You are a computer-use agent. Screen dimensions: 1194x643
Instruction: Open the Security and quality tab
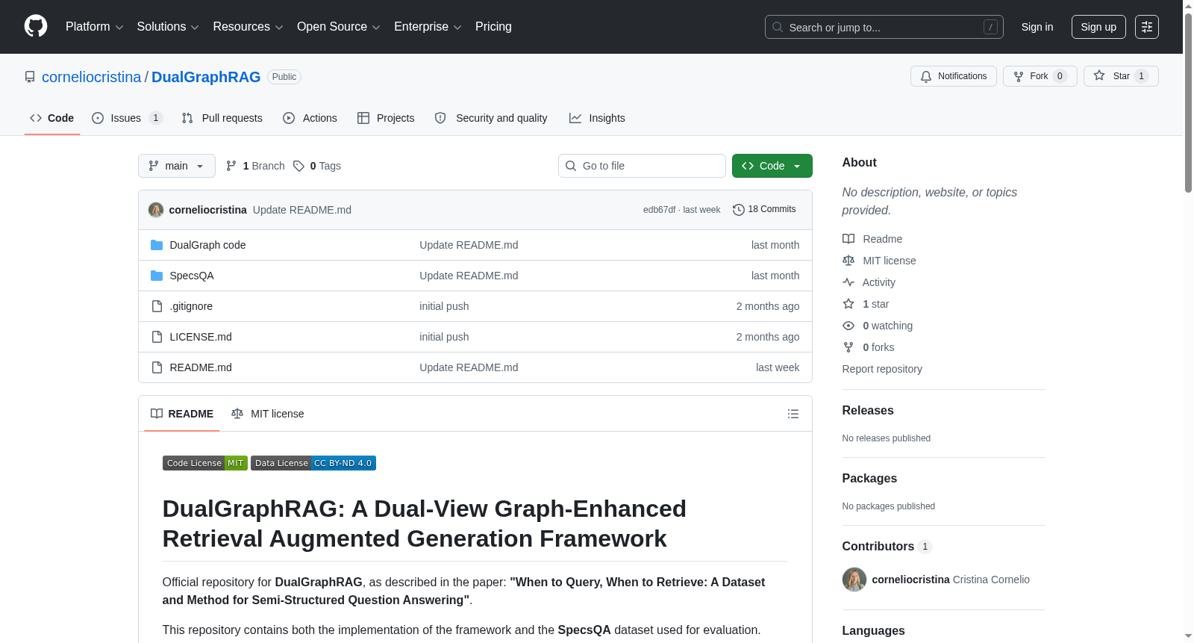[x=491, y=118]
